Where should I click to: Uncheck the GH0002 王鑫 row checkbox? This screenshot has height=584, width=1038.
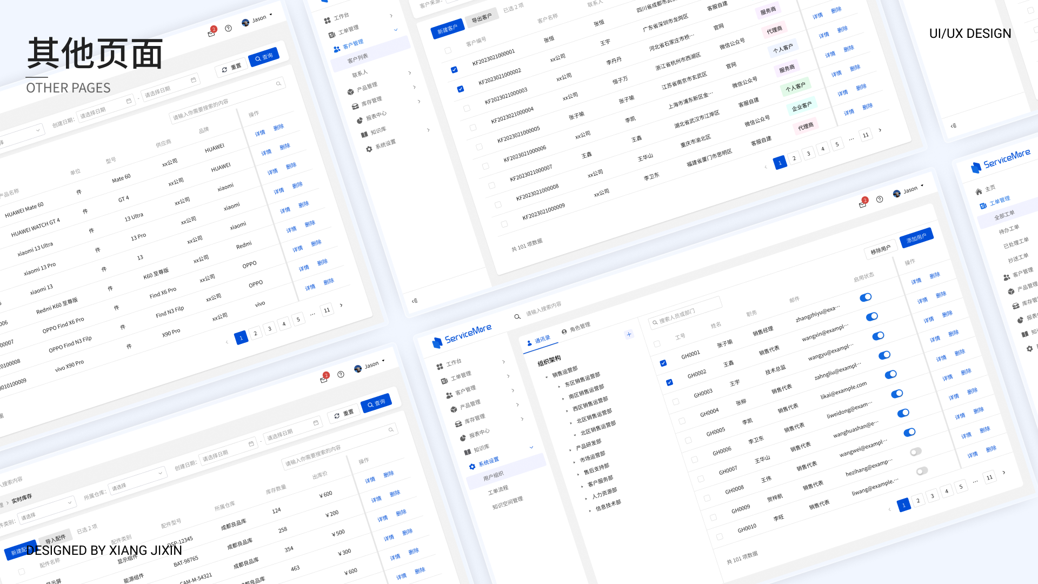pyautogui.click(x=669, y=382)
